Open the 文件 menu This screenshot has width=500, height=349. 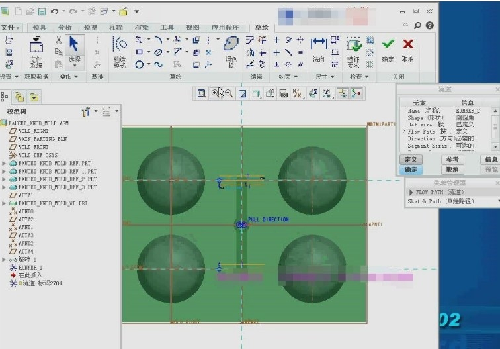[x=10, y=28]
